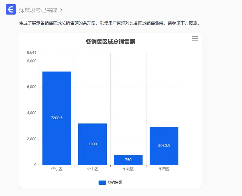Click the 华东区 axis label

[57, 169]
